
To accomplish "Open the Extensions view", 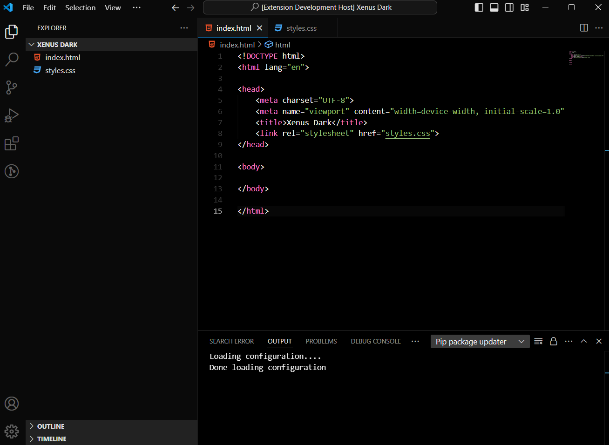I will click(x=12, y=143).
